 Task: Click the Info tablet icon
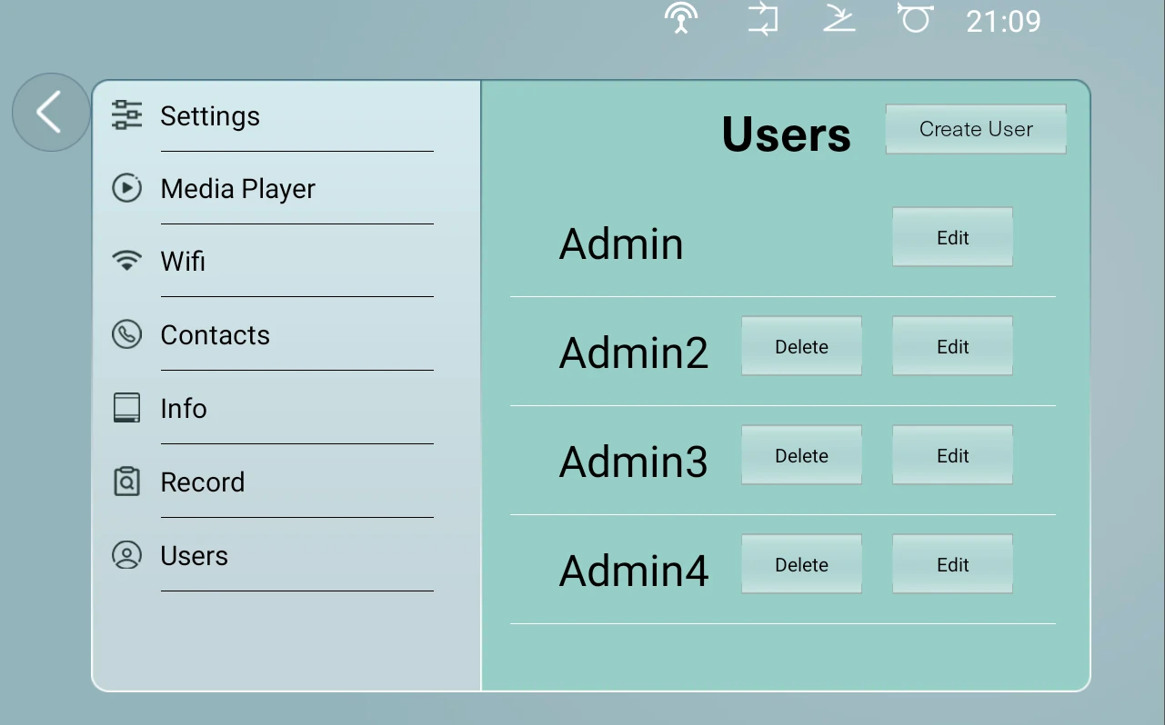[x=126, y=408]
